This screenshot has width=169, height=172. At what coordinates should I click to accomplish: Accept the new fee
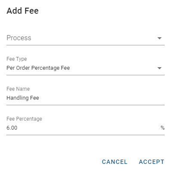pos(151,162)
